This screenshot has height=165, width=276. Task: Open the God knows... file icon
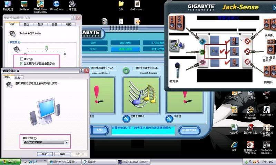pyautogui.click(x=137, y=5)
